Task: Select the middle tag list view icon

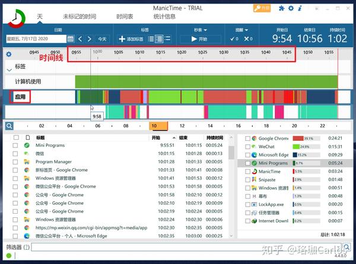Action: [159, 39]
